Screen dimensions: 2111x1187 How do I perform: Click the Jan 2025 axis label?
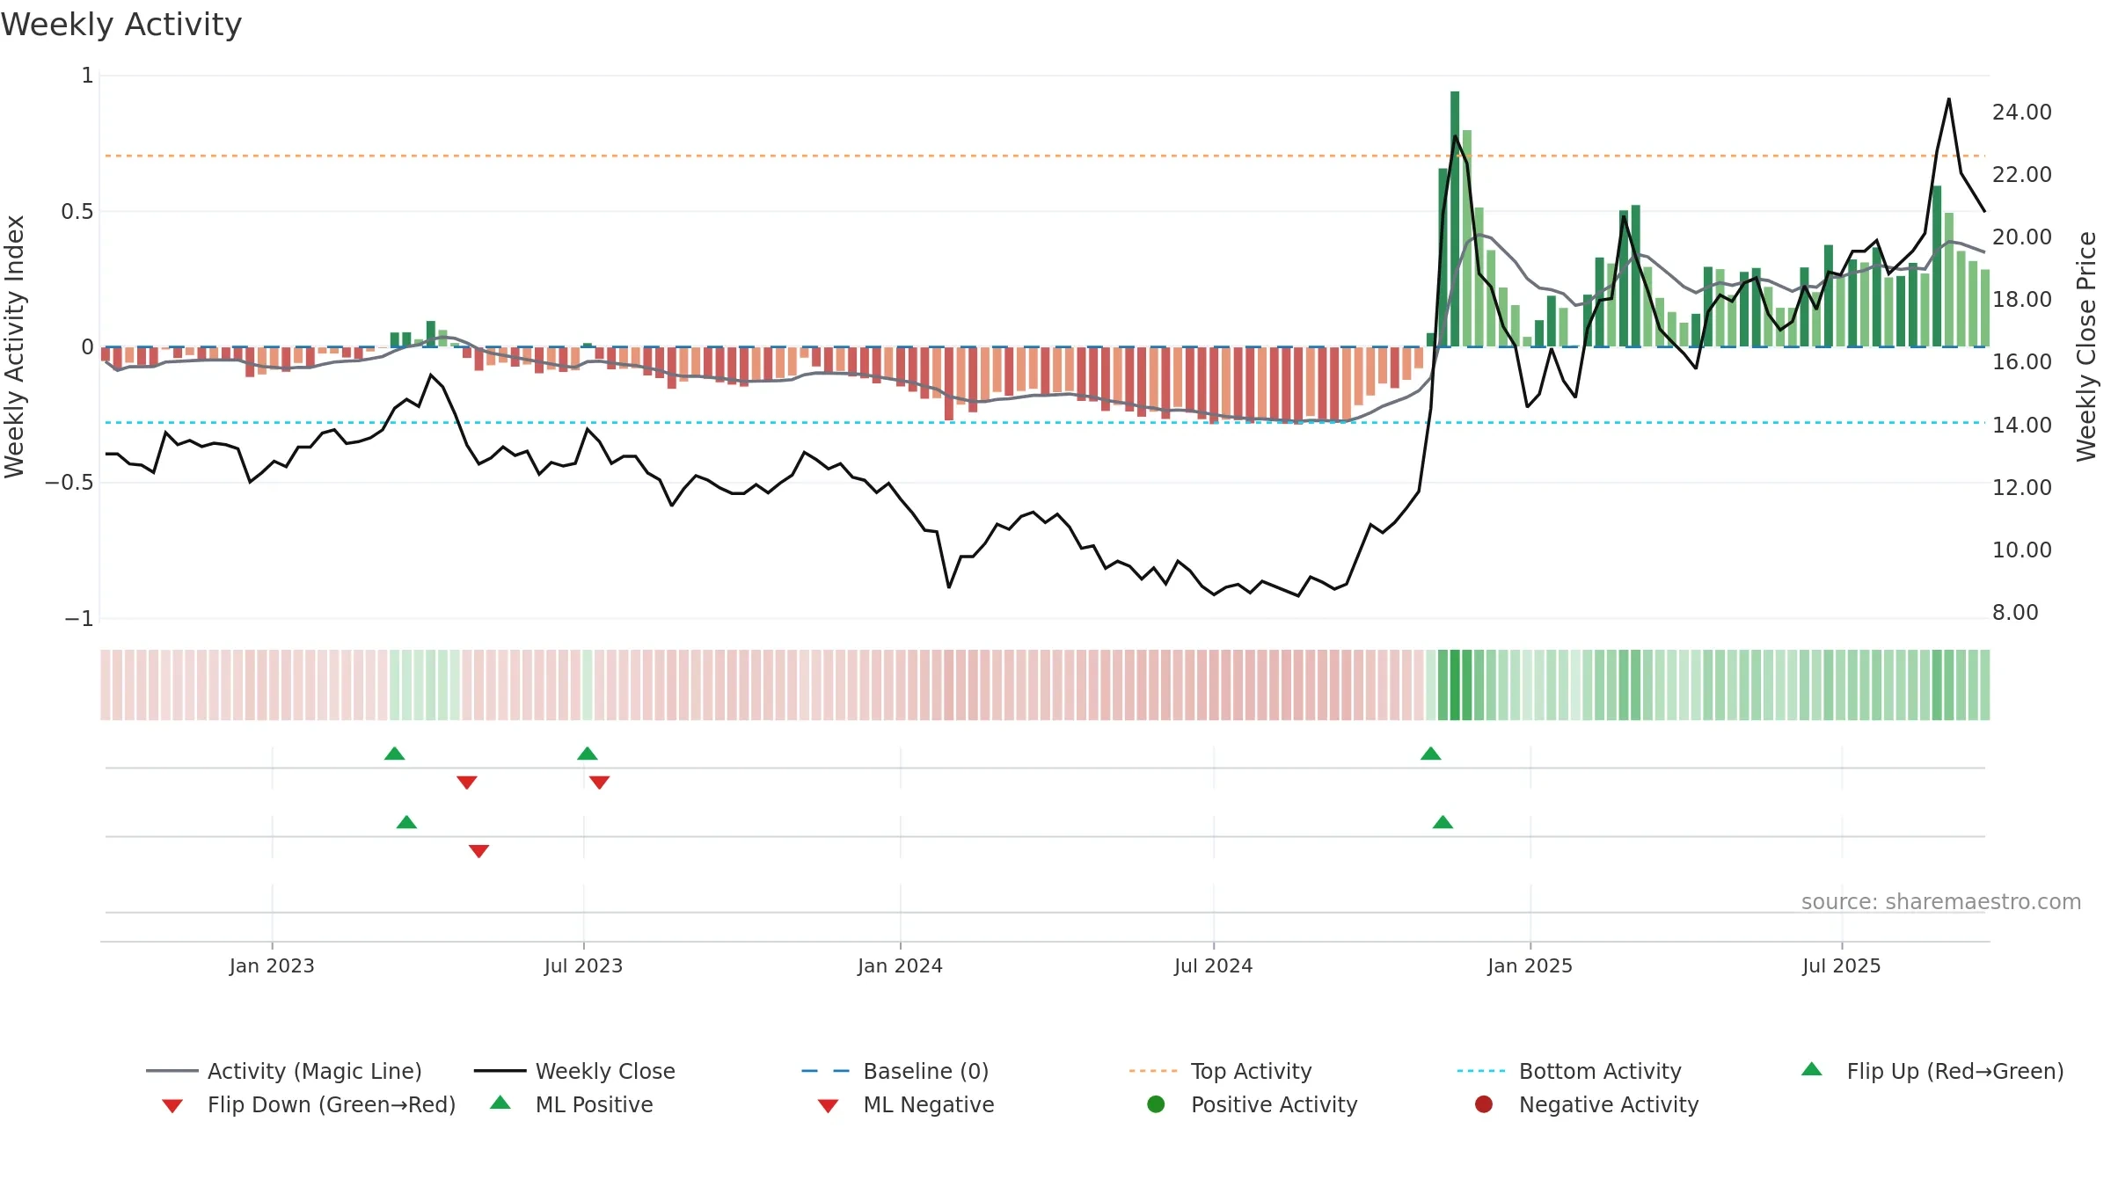coord(1530,965)
